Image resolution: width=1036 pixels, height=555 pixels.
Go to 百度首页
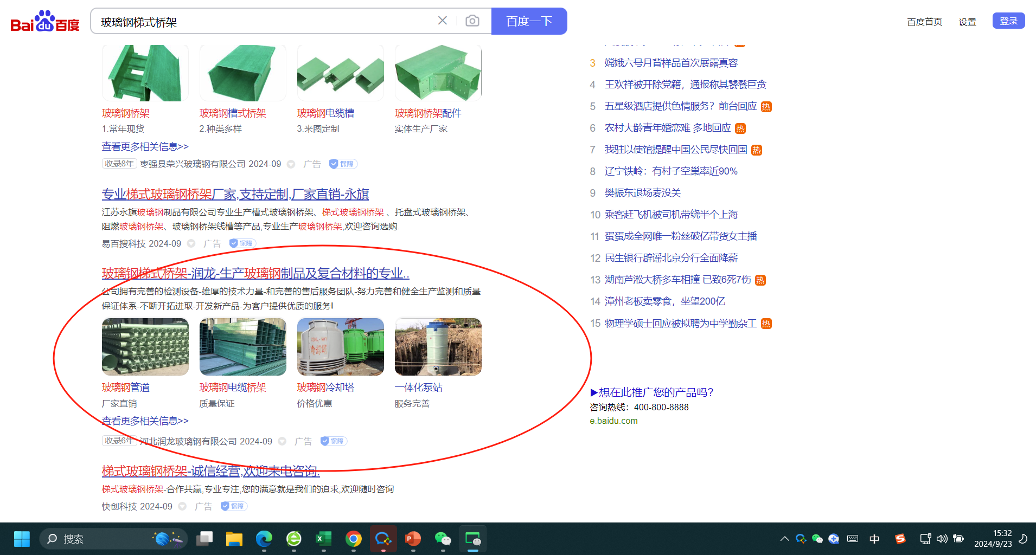925,22
